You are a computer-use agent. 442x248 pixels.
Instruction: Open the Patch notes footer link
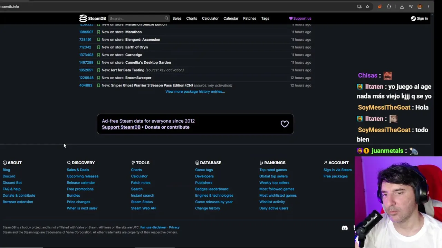[141, 183]
